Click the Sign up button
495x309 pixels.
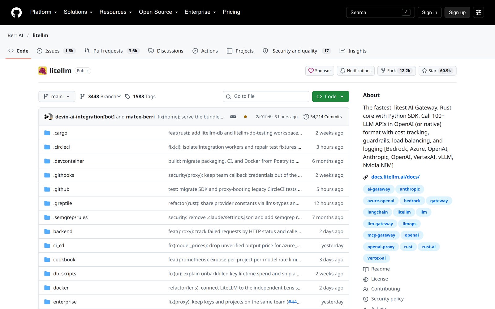(x=457, y=12)
